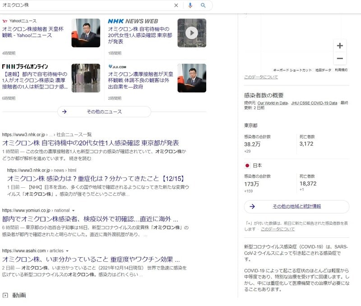361x306 pixels.
Task: Open the Our World in Data source link
Action: [x=273, y=103]
